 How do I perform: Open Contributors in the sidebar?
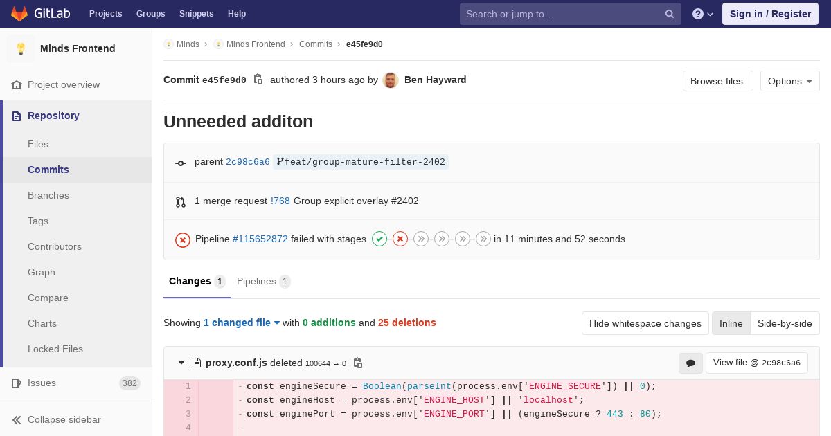tap(55, 246)
